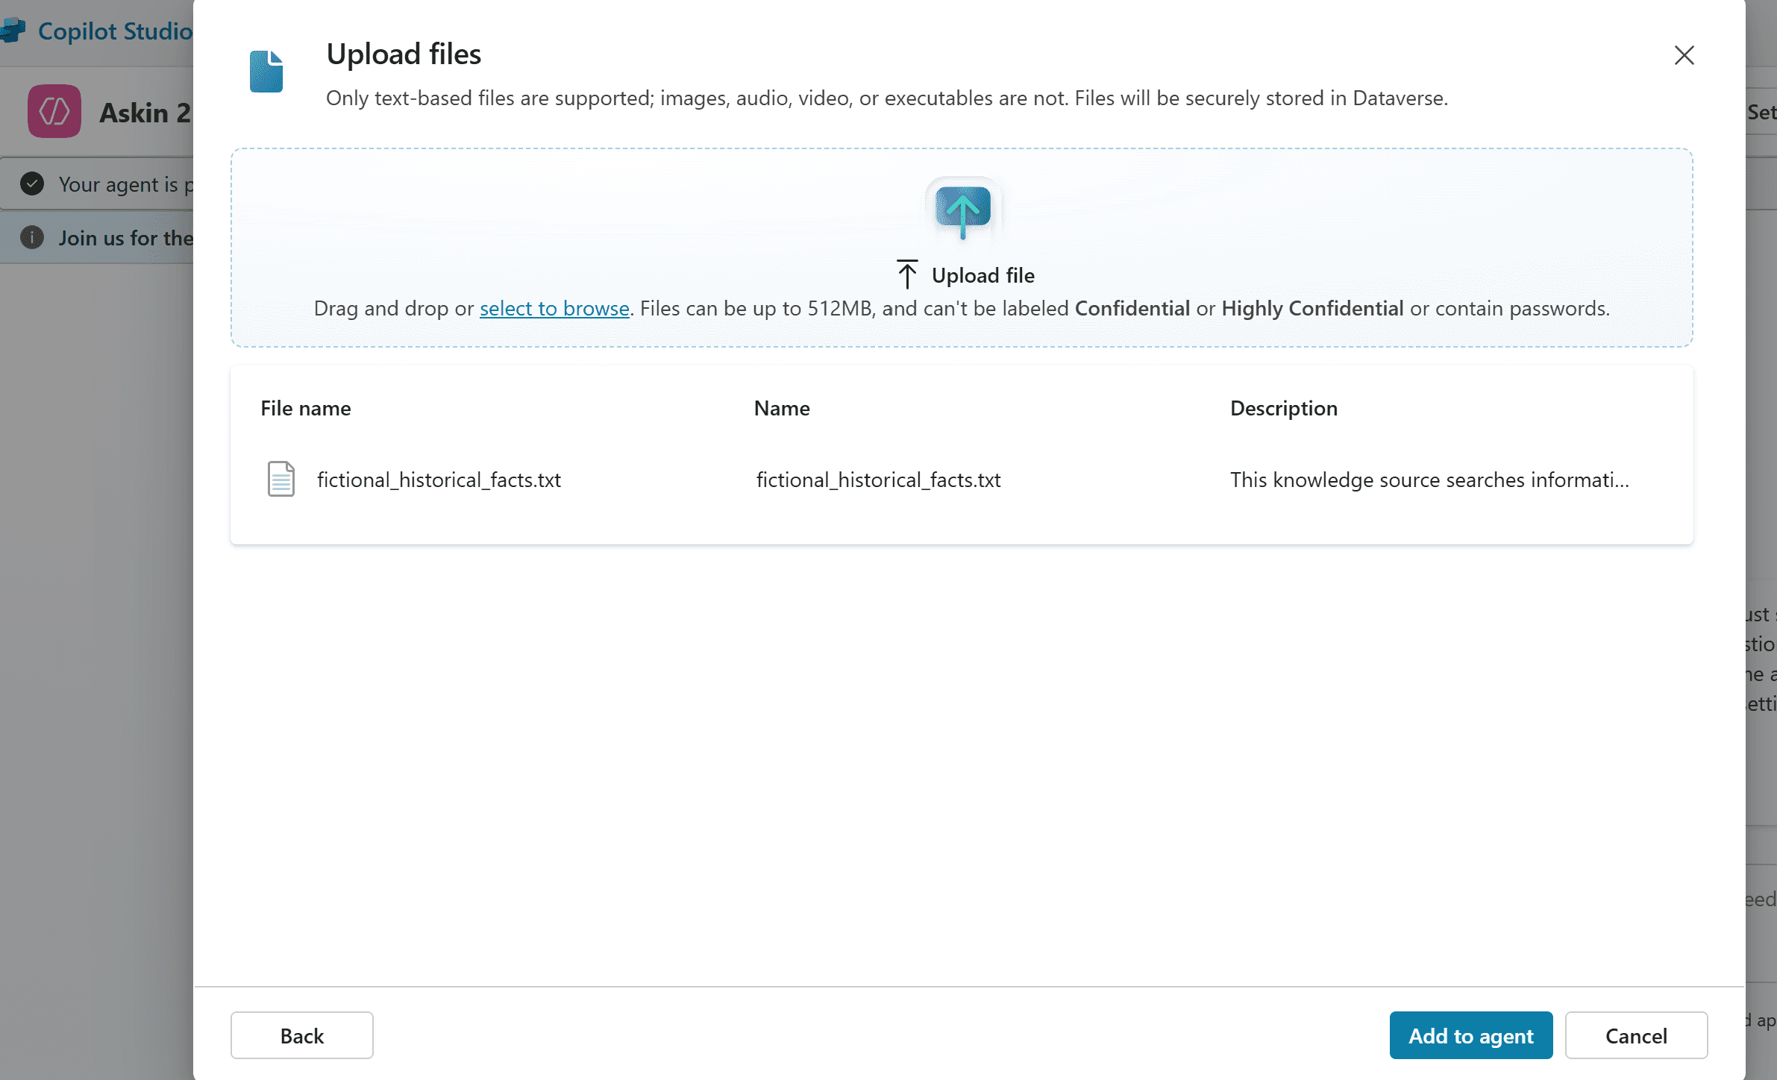Image resolution: width=1777 pixels, height=1080 pixels.
Task: Click the small Upload file arrow icon
Action: [x=906, y=274]
